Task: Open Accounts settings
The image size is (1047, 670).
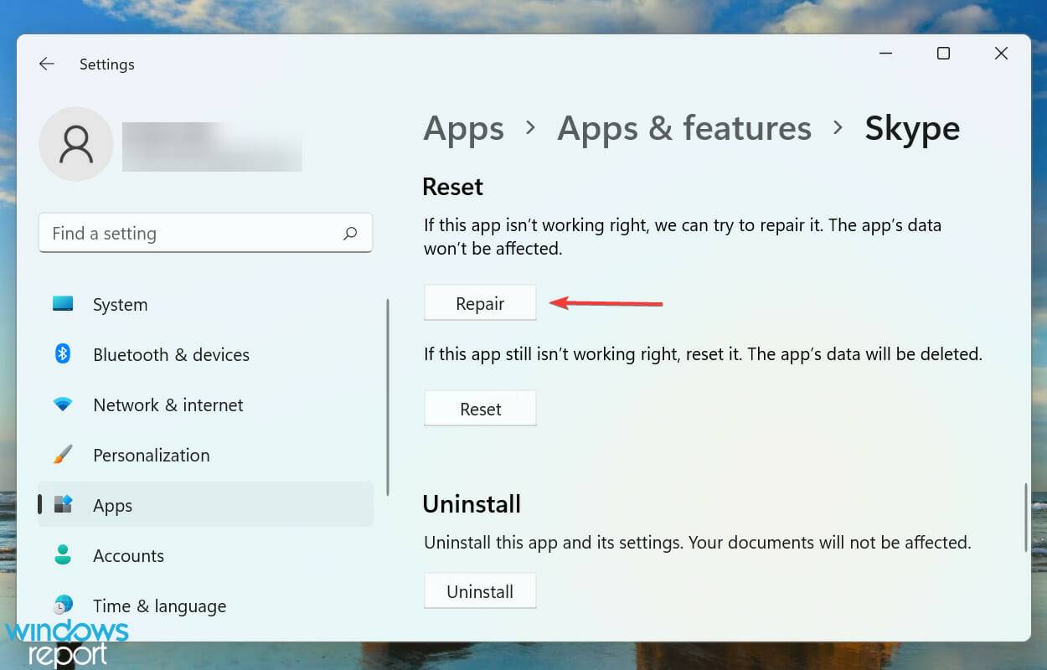Action: [x=128, y=555]
